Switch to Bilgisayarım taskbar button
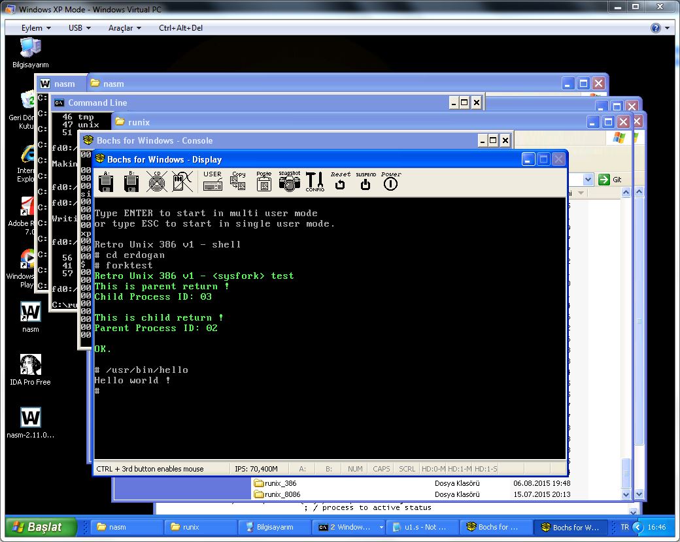The width and height of the screenshot is (680, 542). click(275, 527)
